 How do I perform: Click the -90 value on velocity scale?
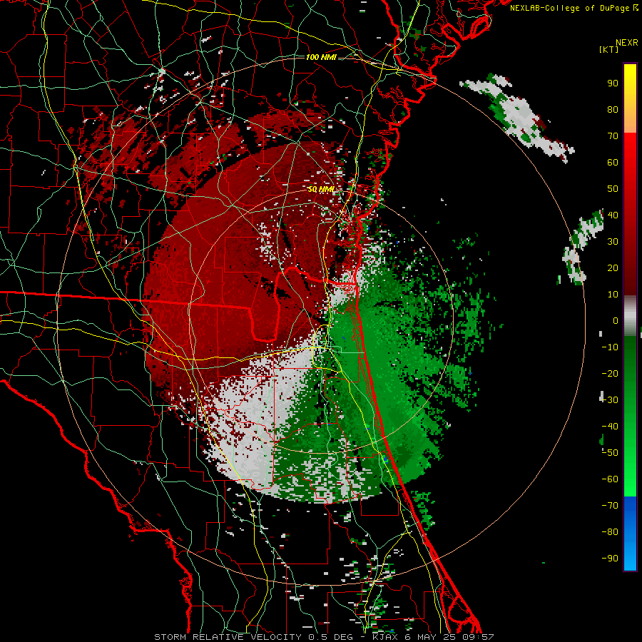(610, 559)
